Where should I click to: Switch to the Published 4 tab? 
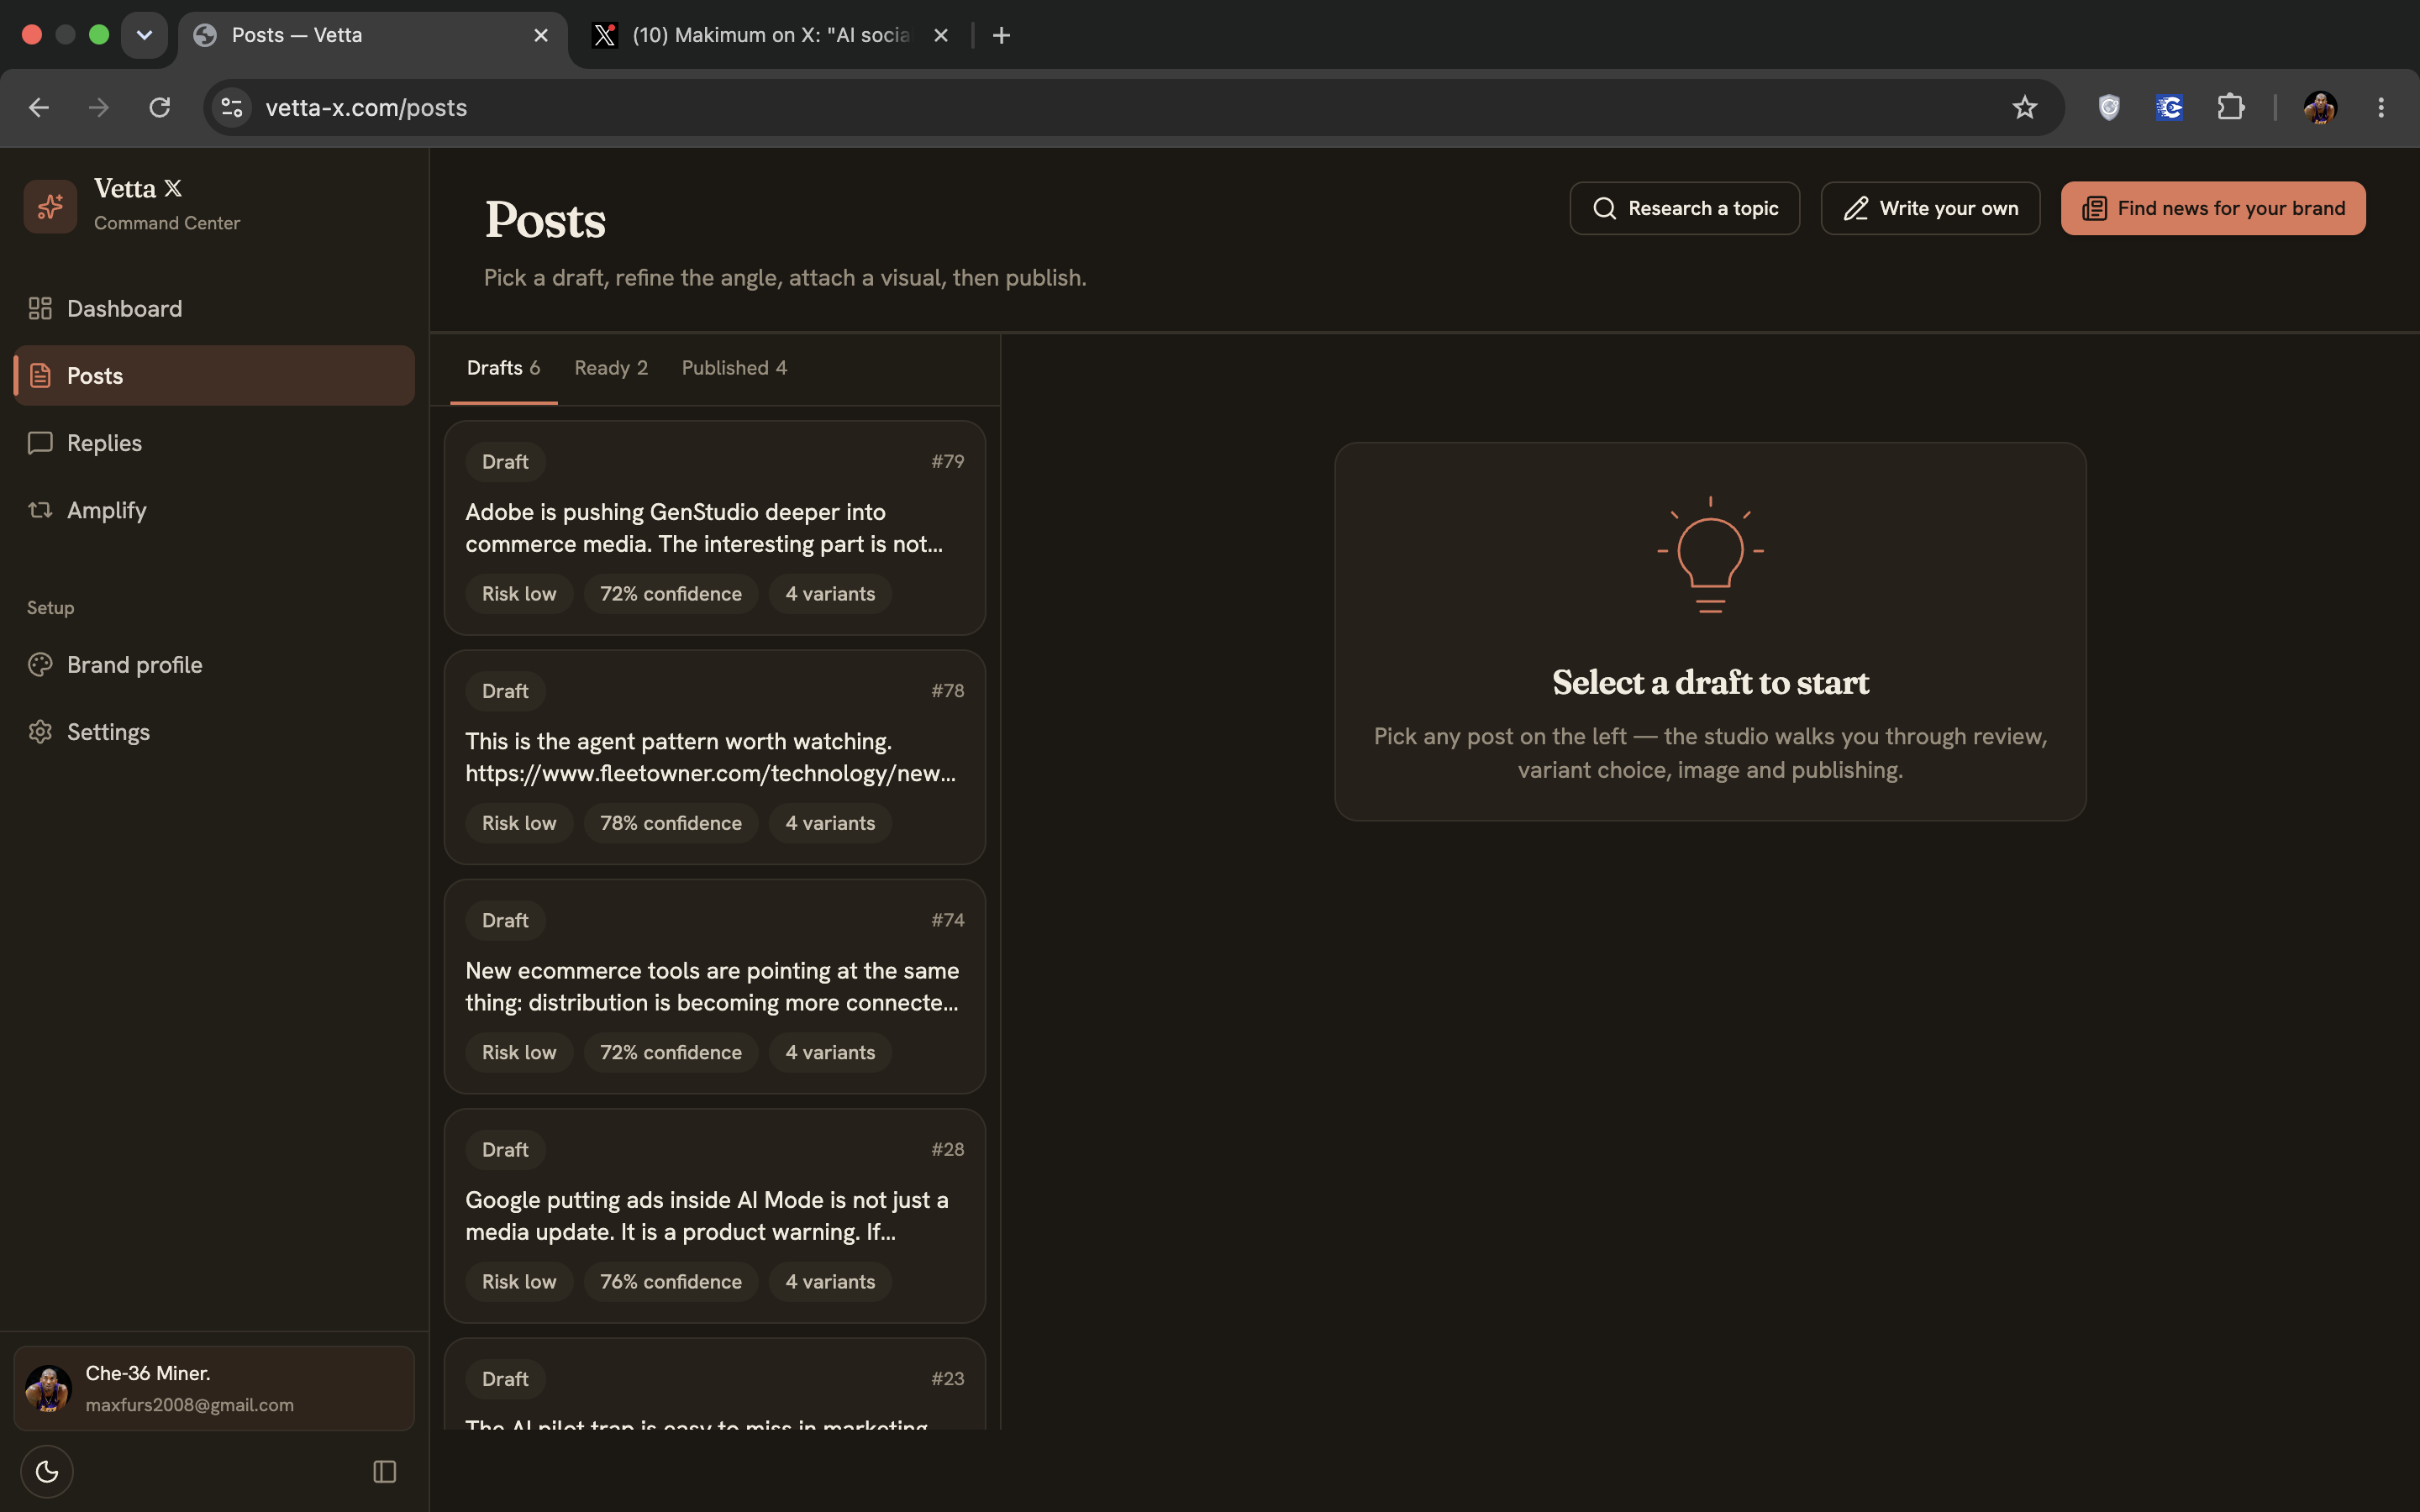pos(734,368)
